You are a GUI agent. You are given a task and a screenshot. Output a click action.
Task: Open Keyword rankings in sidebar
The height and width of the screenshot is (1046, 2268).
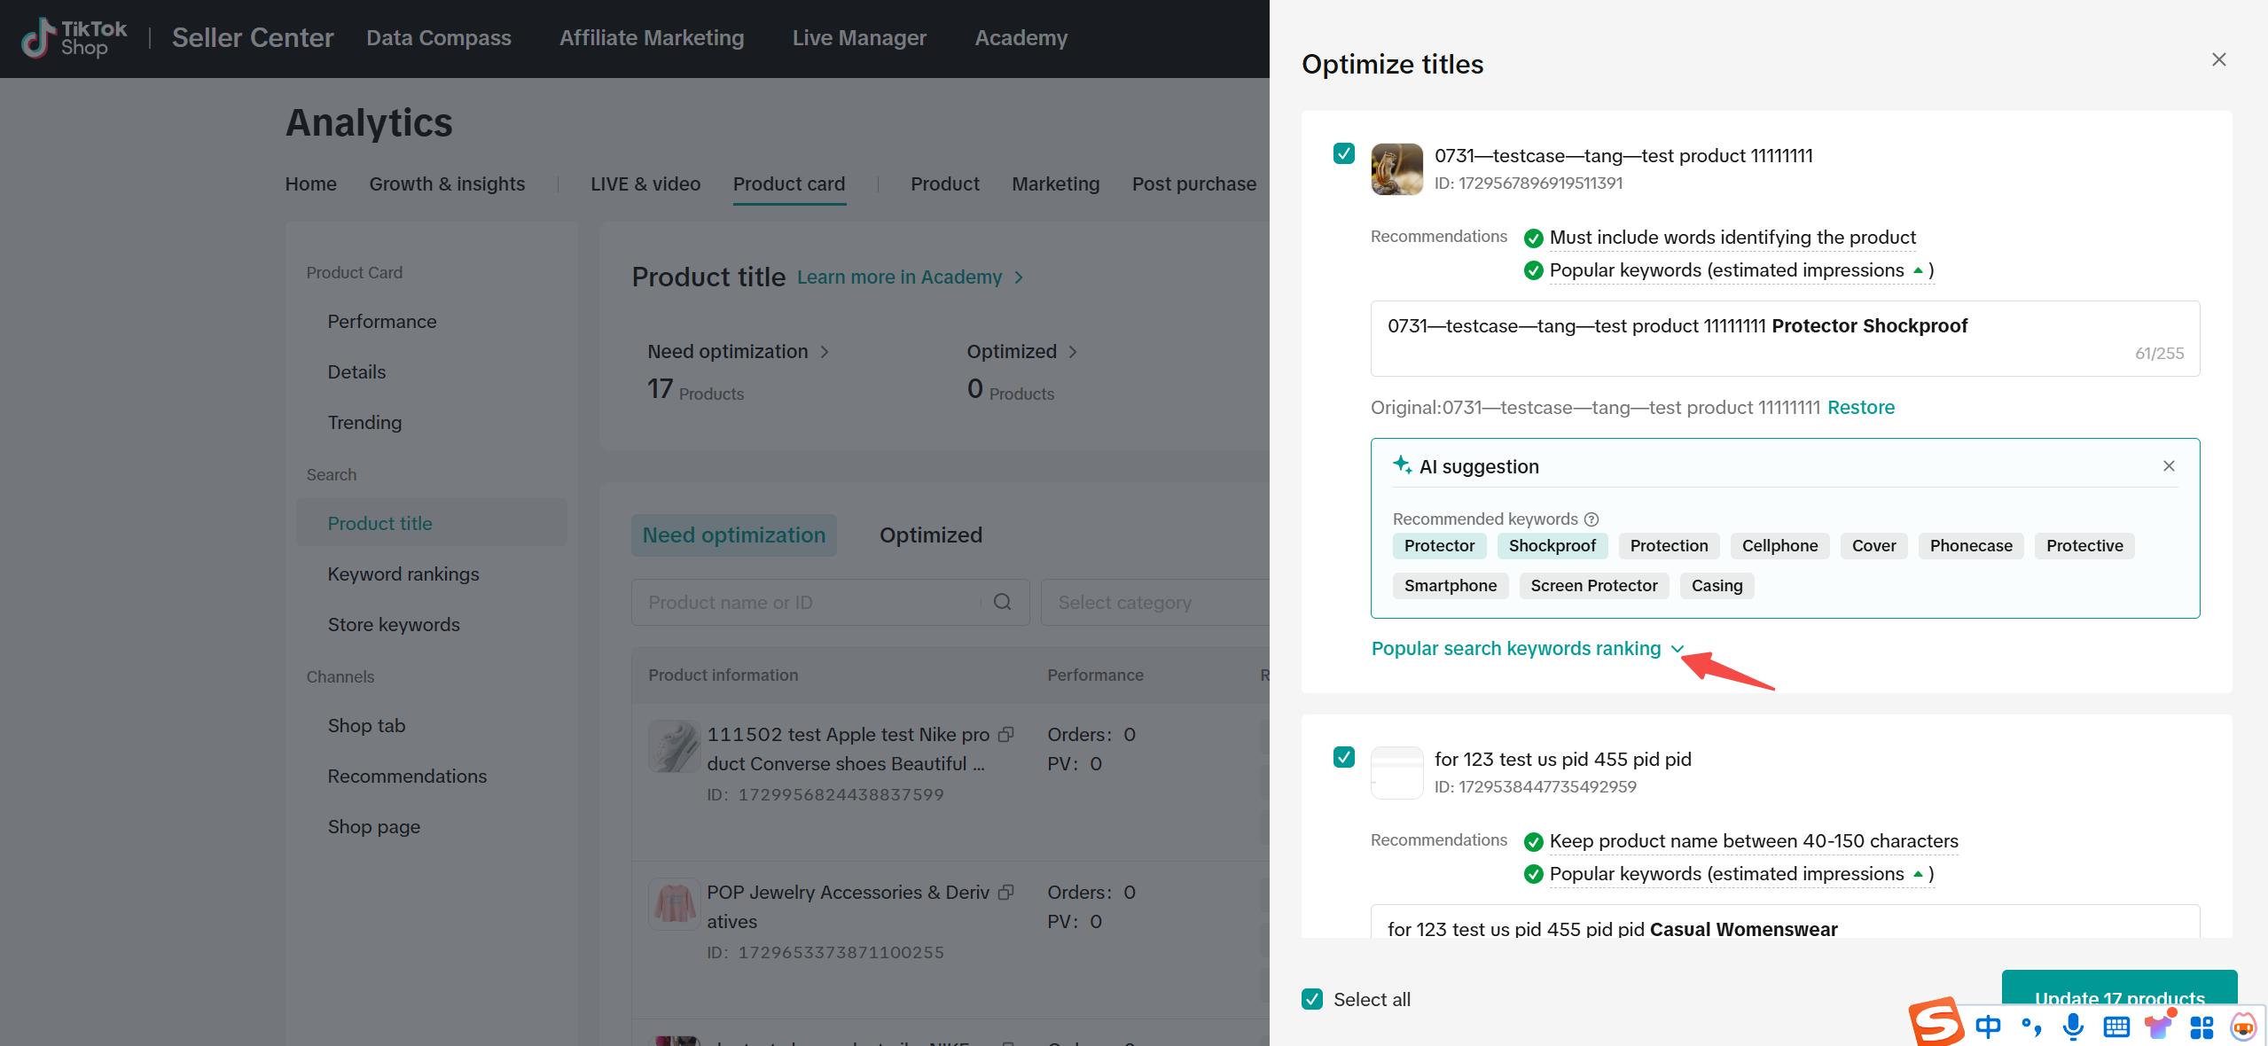click(403, 574)
